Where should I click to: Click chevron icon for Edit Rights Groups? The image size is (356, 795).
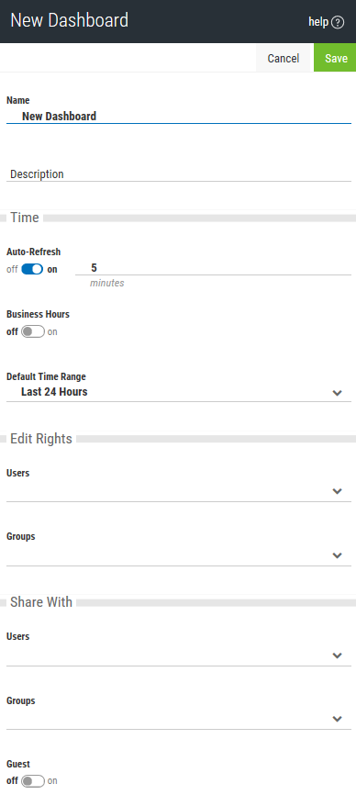(338, 555)
